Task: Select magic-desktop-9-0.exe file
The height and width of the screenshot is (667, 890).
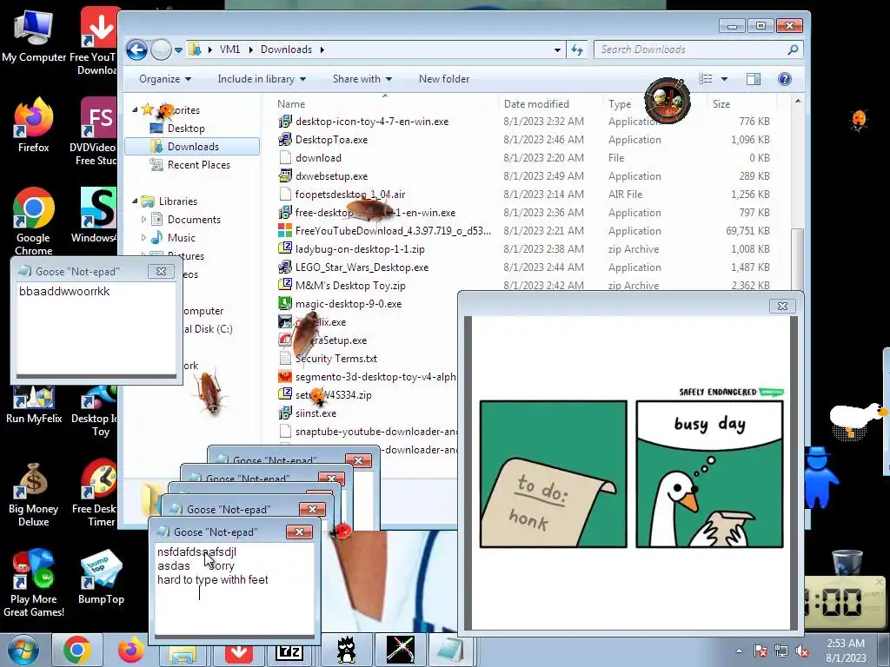Action: [x=349, y=303]
